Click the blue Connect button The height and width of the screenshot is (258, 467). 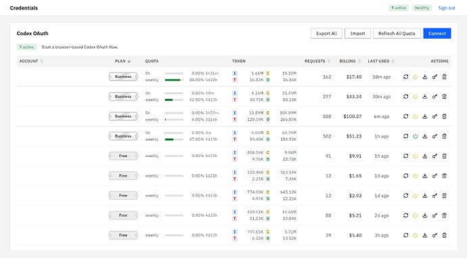437,33
